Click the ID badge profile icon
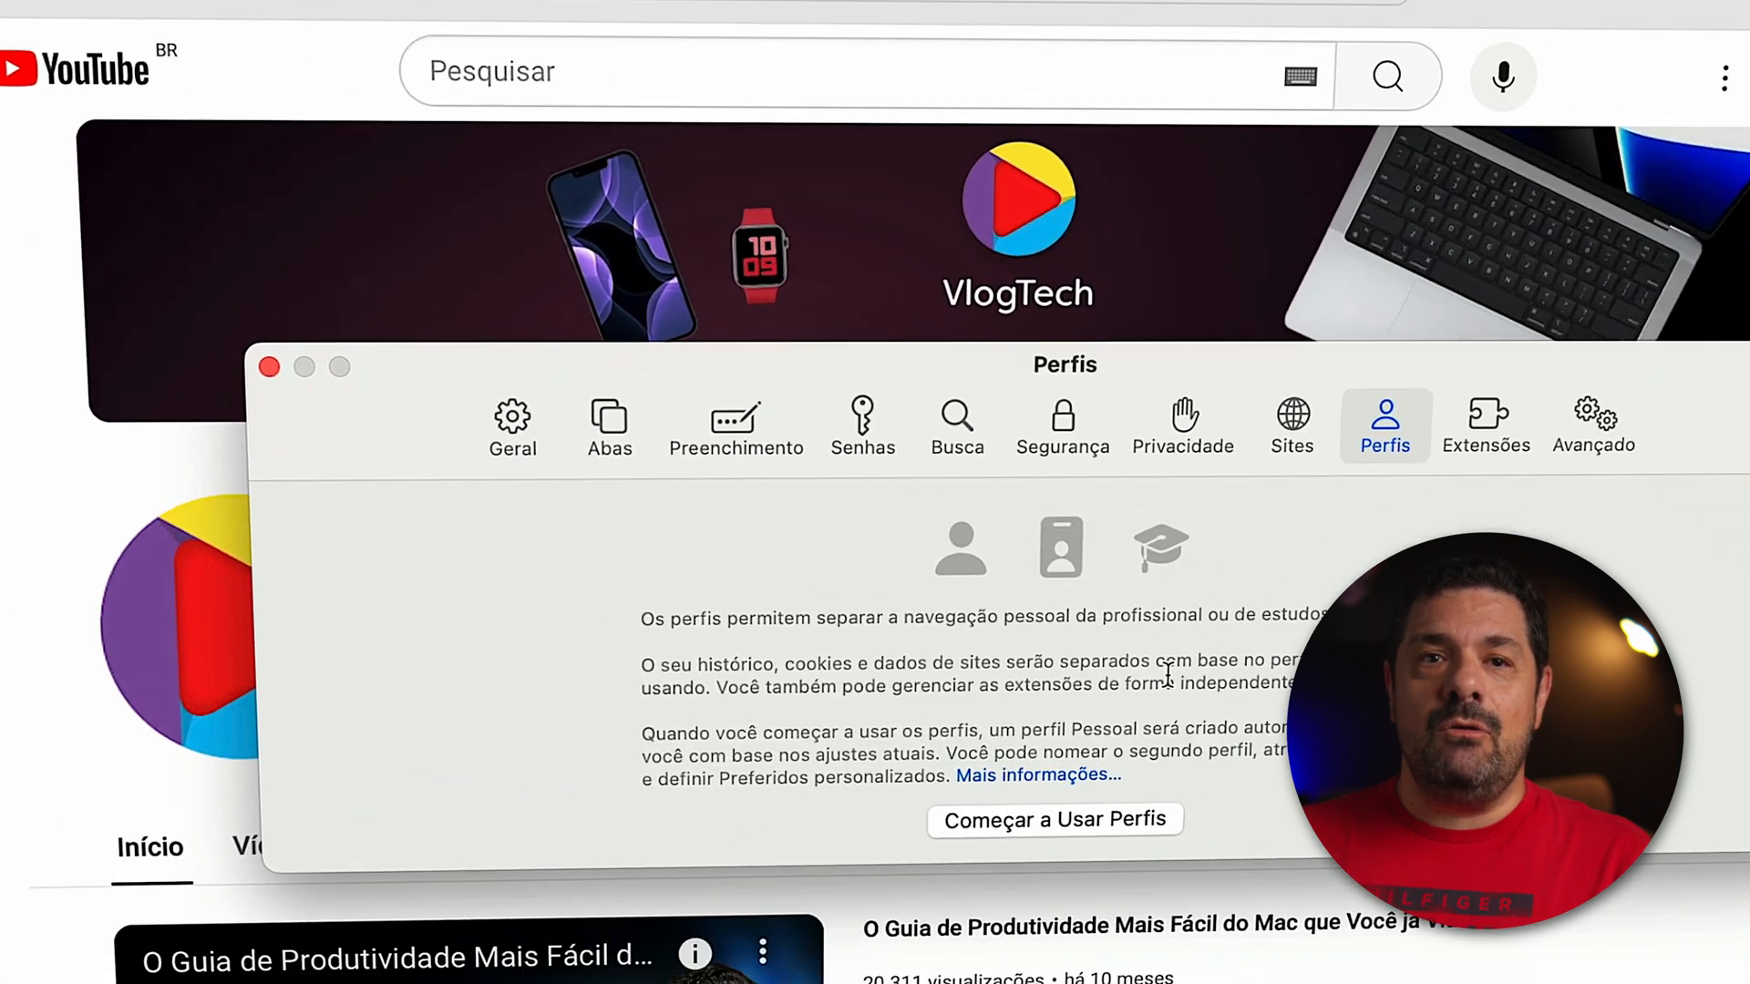 tap(1061, 547)
